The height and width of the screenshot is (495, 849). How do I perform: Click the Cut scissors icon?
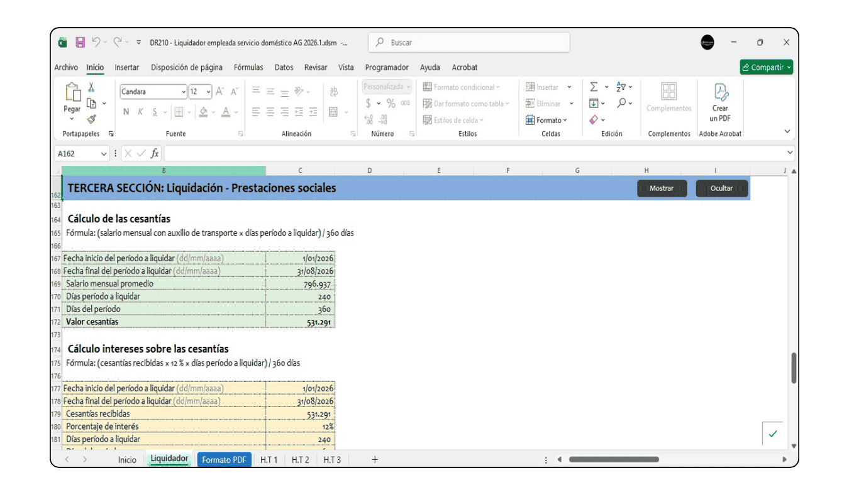91,88
